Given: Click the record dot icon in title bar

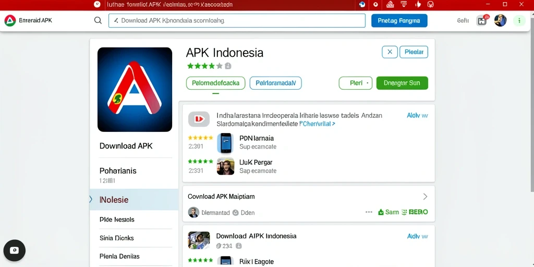Looking at the screenshot, I should (x=375, y=4).
